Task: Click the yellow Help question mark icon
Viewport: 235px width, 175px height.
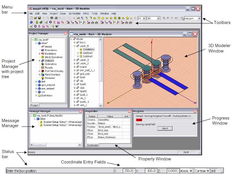Action: tap(53, 26)
